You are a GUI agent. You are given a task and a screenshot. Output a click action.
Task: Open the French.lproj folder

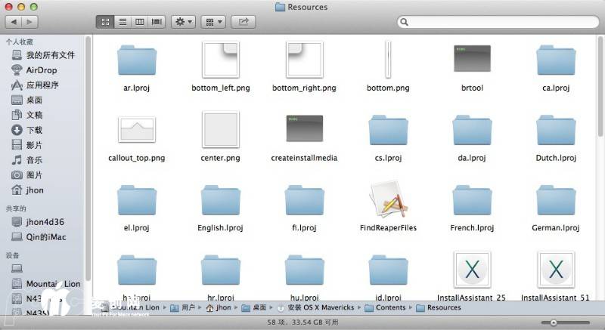472,200
